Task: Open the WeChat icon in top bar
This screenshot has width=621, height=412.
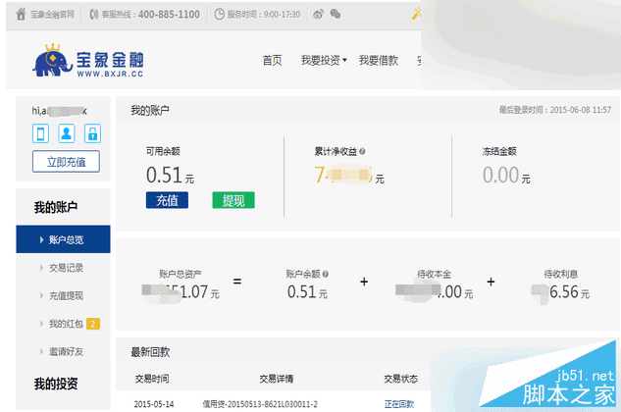Action: coord(336,15)
